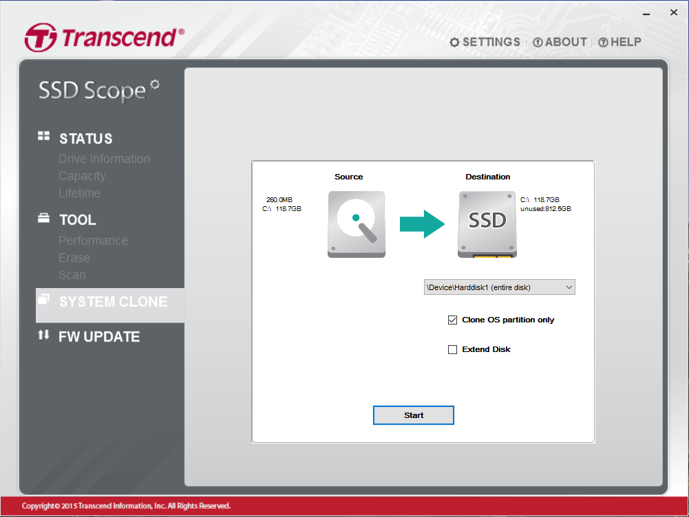Open the destination Harddisk1 dropdown
689x517 pixels.
[499, 287]
